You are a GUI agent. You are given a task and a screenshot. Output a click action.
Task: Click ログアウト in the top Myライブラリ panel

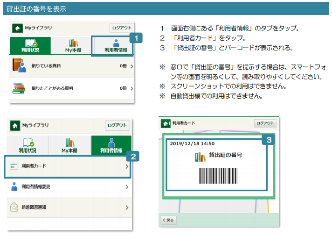coord(122,28)
